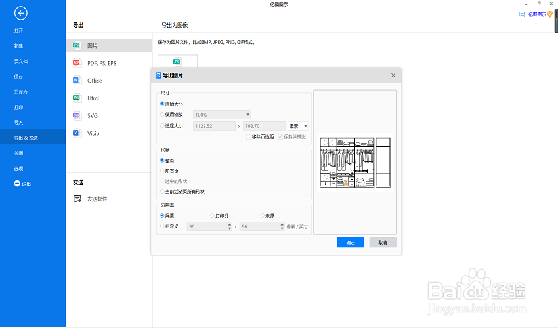The image size is (558, 328).
Task: Click the 亿图图示 diamond account icon
Action: click(x=550, y=14)
